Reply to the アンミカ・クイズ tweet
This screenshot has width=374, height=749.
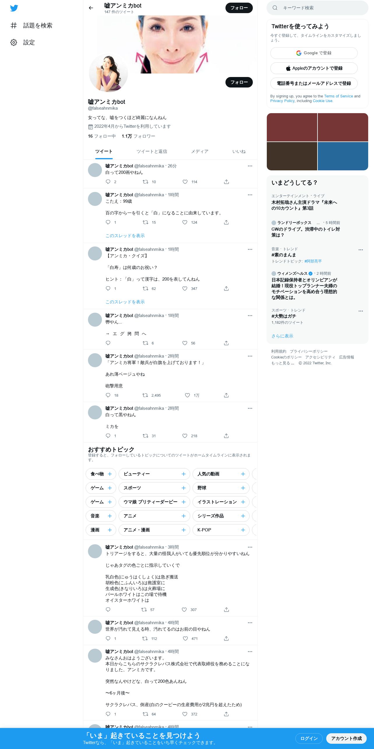108,288
